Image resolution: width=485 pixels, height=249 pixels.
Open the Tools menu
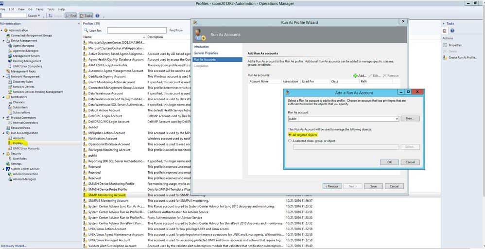[51, 9]
